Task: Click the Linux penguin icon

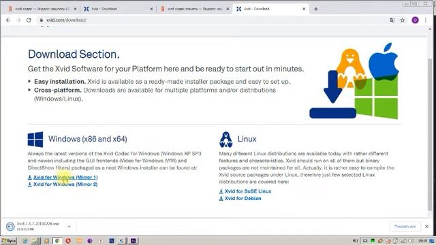Action: tap(225, 140)
